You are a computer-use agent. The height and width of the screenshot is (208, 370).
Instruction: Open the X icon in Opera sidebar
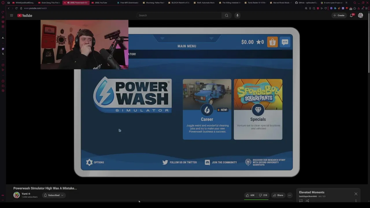[3, 54]
